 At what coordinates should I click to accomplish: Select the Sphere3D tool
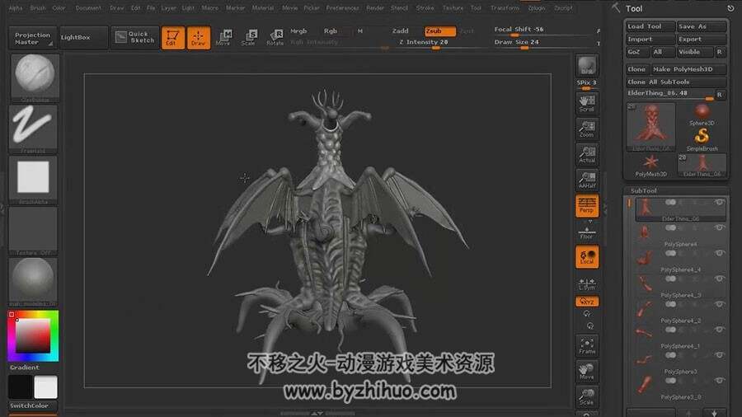(x=702, y=115)
